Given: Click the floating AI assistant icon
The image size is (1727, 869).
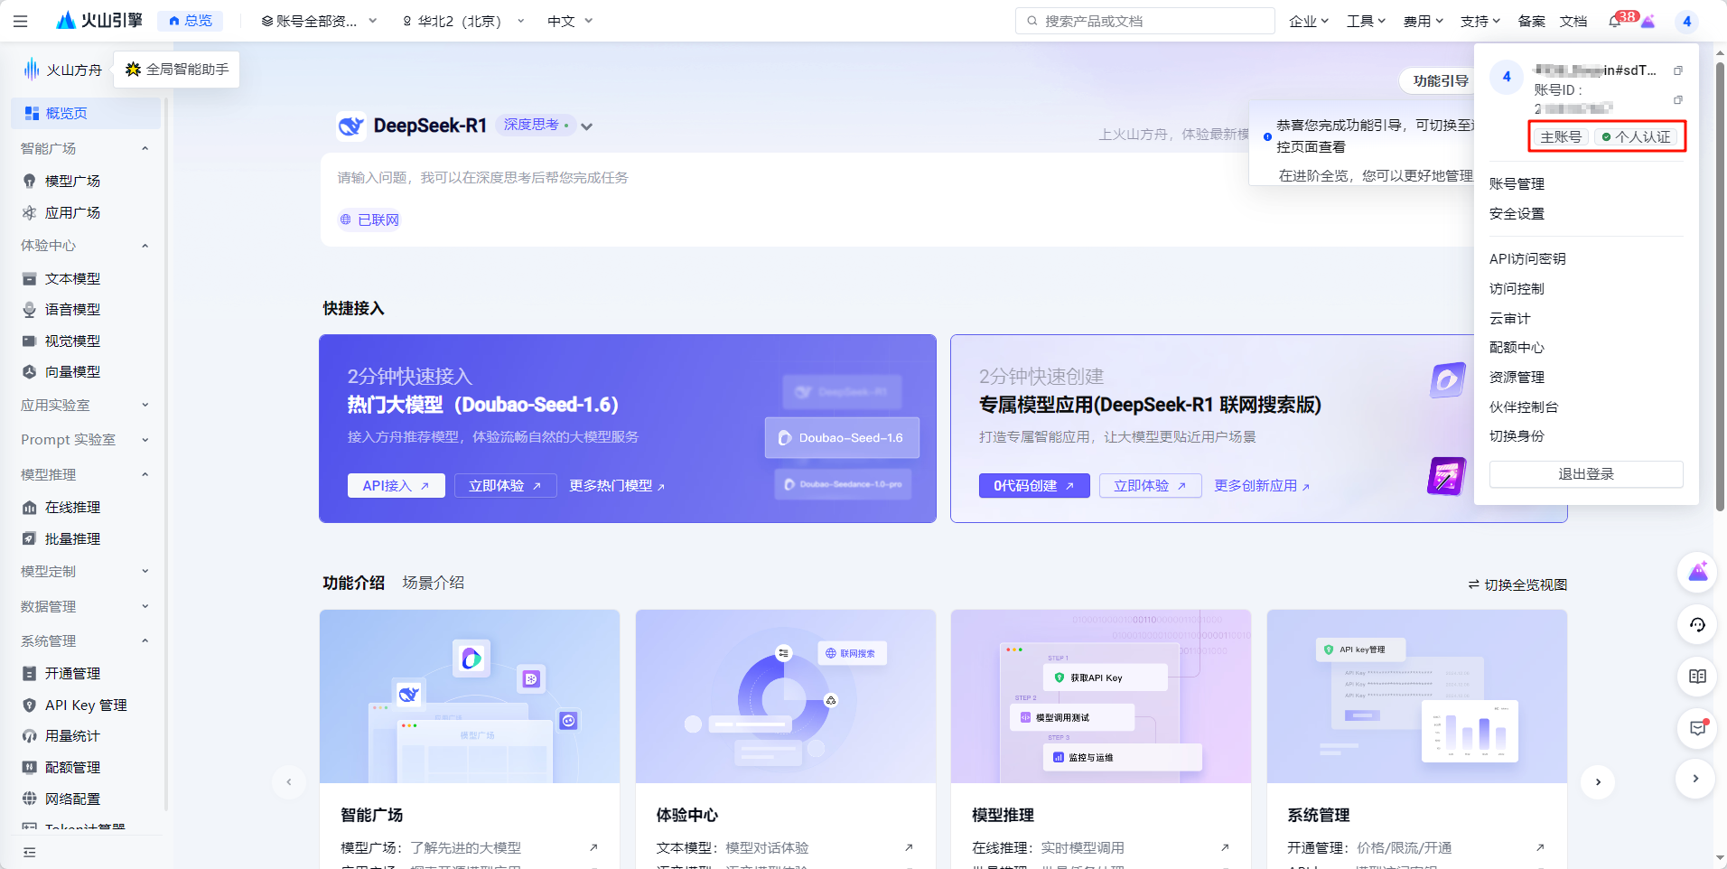Looking at the screenshot, I should click(1697, 572).
